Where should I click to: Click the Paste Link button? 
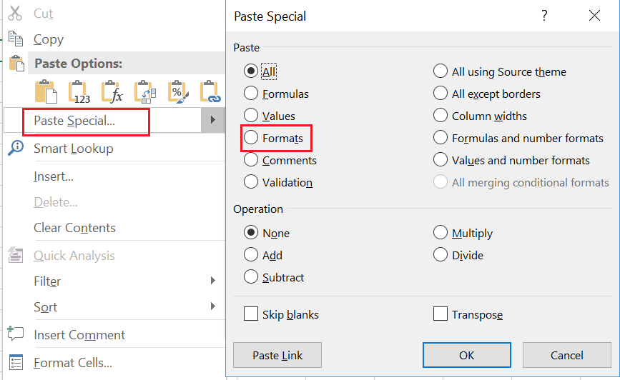pyautogui.click(x=277, y=355)
